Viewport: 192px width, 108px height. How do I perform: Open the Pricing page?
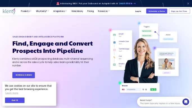pyautogui.click(x=90, y=11)
